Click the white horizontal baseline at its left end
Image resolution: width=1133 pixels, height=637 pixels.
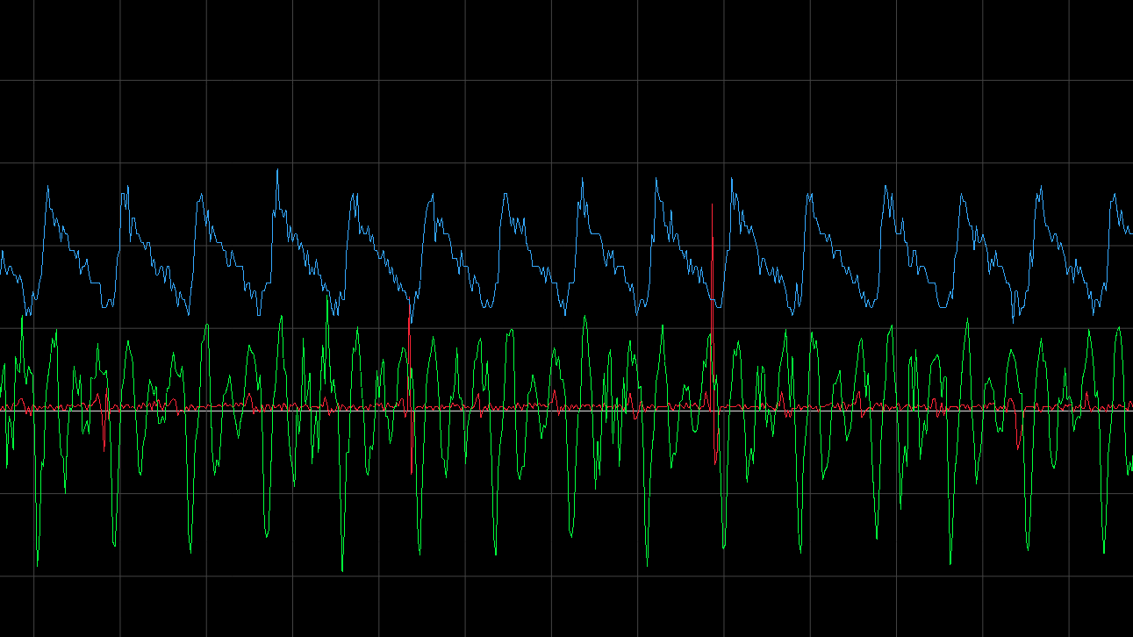click(x=3, y=408)
